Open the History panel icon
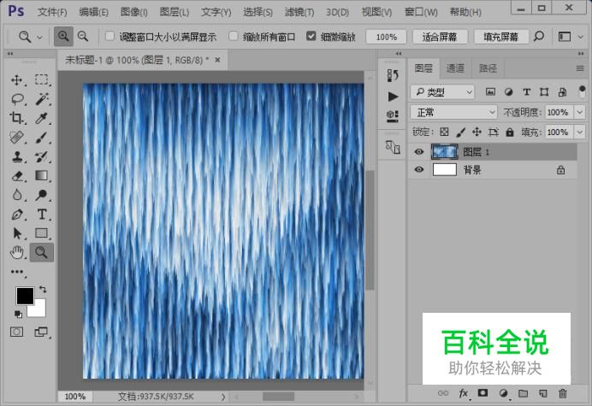This screenshot has height=406, width=592. (393, 75)
